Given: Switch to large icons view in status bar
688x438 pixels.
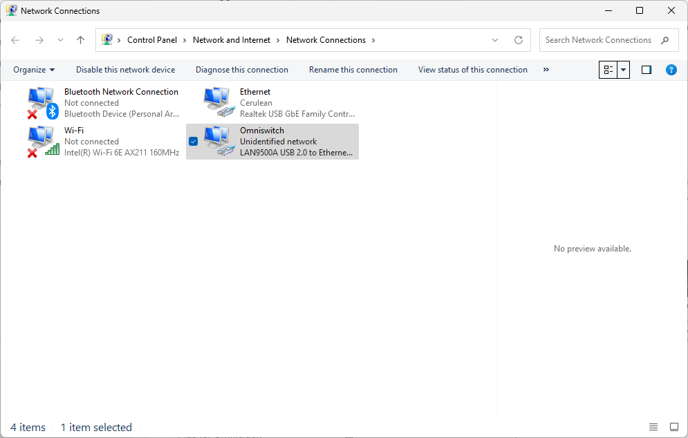Looking at the screenshot, I should (x=674, y=427).
